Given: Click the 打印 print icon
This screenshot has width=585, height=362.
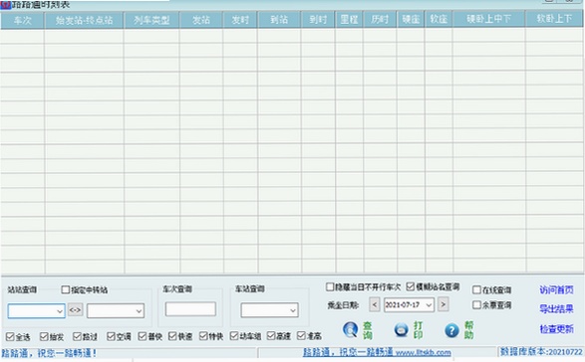Looking at the screenshot, I should point(402,330).
